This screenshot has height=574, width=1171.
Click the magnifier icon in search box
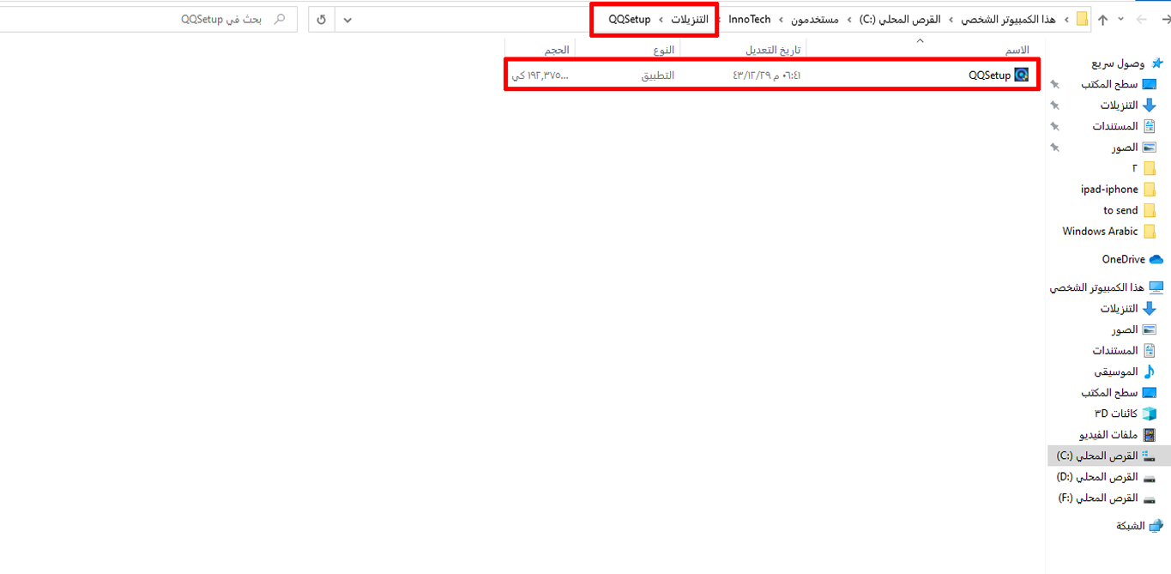pyautogui.click(x=279, y=19)
